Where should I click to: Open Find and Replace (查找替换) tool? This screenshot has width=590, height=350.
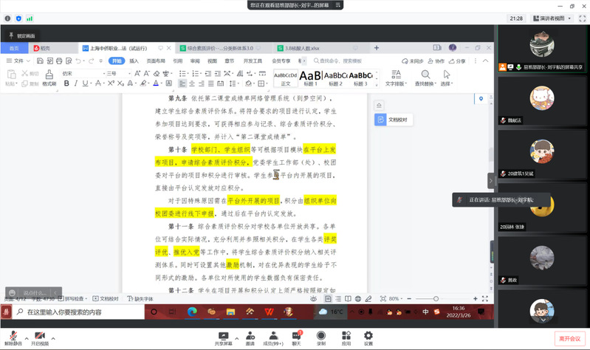[424, 76]
